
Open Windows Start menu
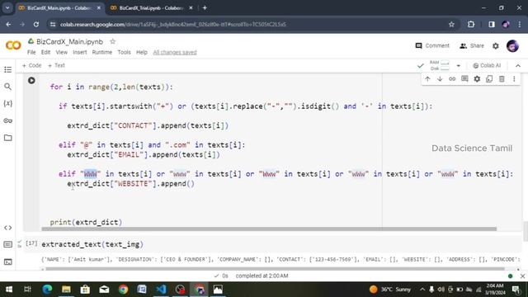tap(9, 290)
